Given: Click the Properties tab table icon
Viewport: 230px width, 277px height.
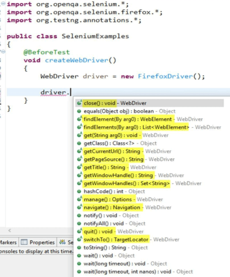Looking at the screenshot, I should tap(24, 242).
